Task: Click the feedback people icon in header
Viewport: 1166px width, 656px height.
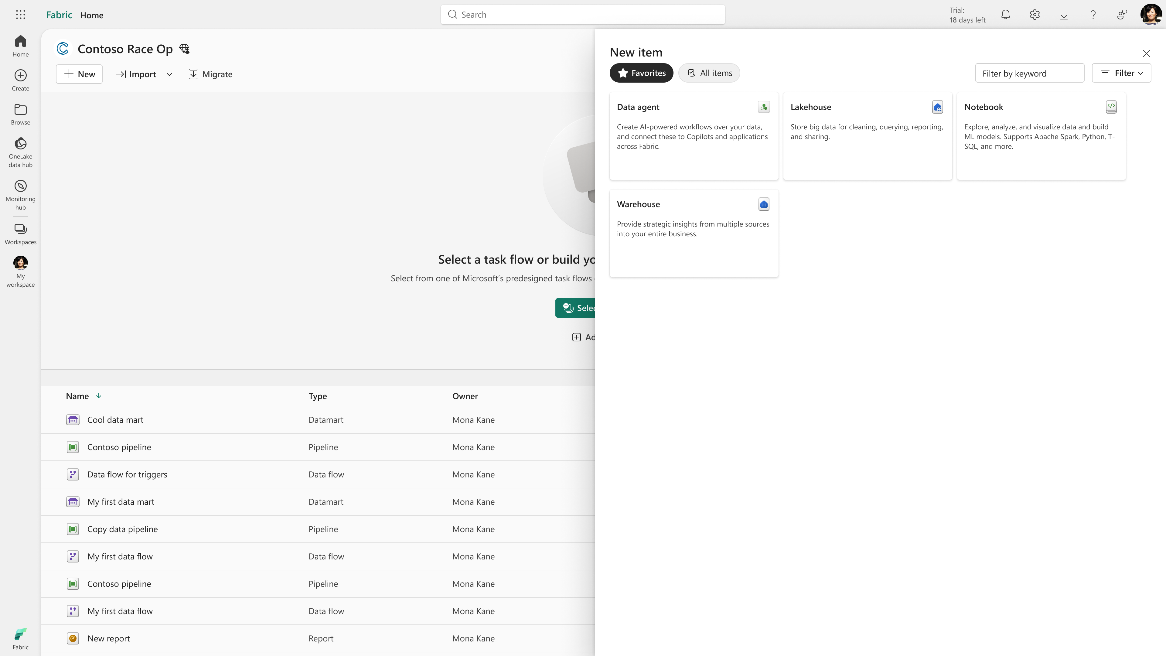Action: pos(1122,15)
